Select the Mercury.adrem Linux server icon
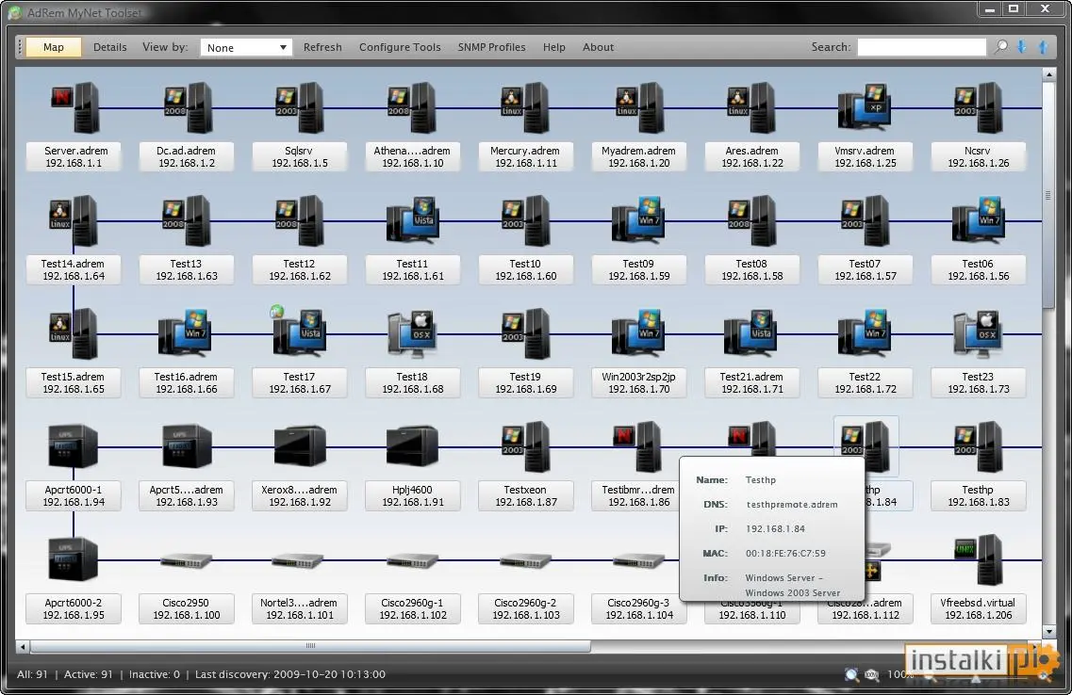Screen dimensions: 1072x695 click(525, 107)
